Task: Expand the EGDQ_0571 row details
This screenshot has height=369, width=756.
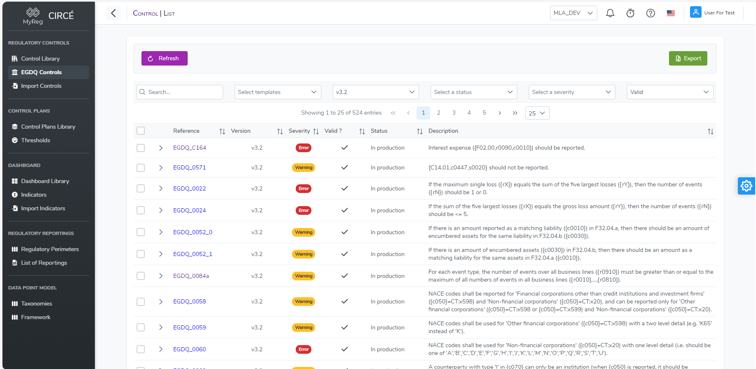Action: click(160, 168)
